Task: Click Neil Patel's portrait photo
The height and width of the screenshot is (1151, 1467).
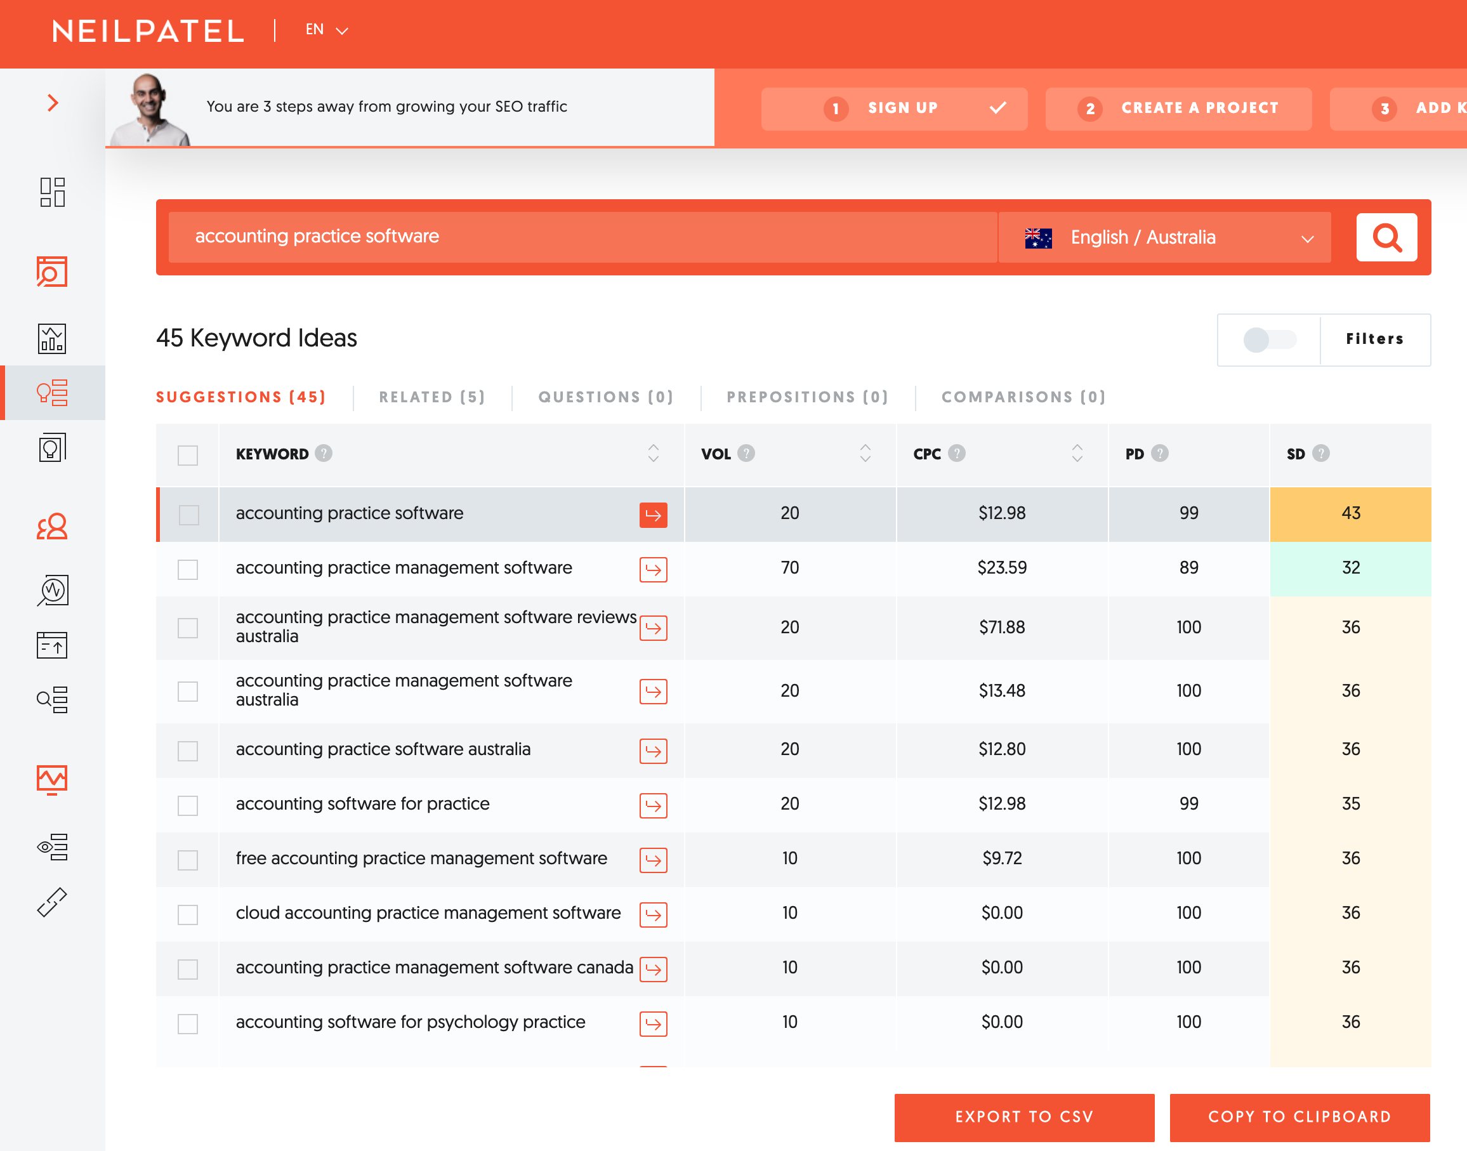Action: tap(150, 110)
